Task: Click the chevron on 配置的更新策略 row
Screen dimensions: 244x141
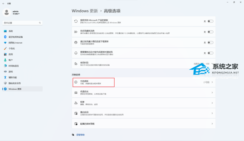Action: coord(212,124)
